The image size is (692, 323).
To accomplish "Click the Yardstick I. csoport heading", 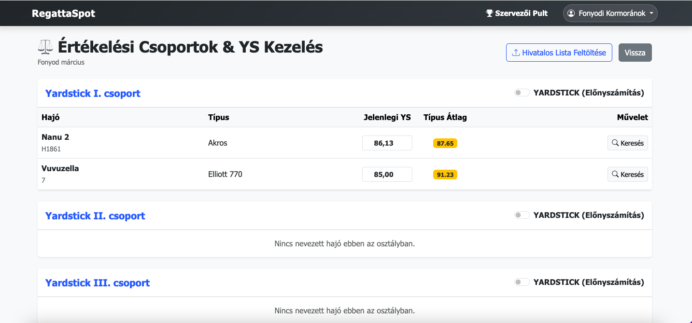I will tap(93, 93).
